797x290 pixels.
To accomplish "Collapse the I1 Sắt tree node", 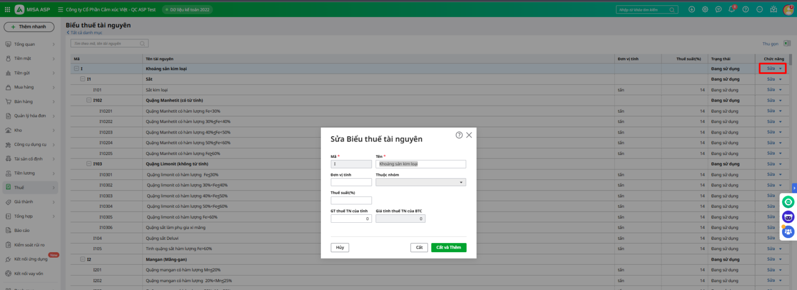I will (83, 79).
